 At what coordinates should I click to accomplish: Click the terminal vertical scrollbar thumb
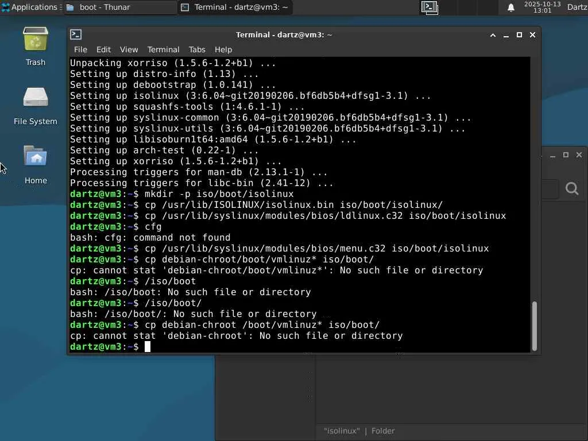[535, 326]
